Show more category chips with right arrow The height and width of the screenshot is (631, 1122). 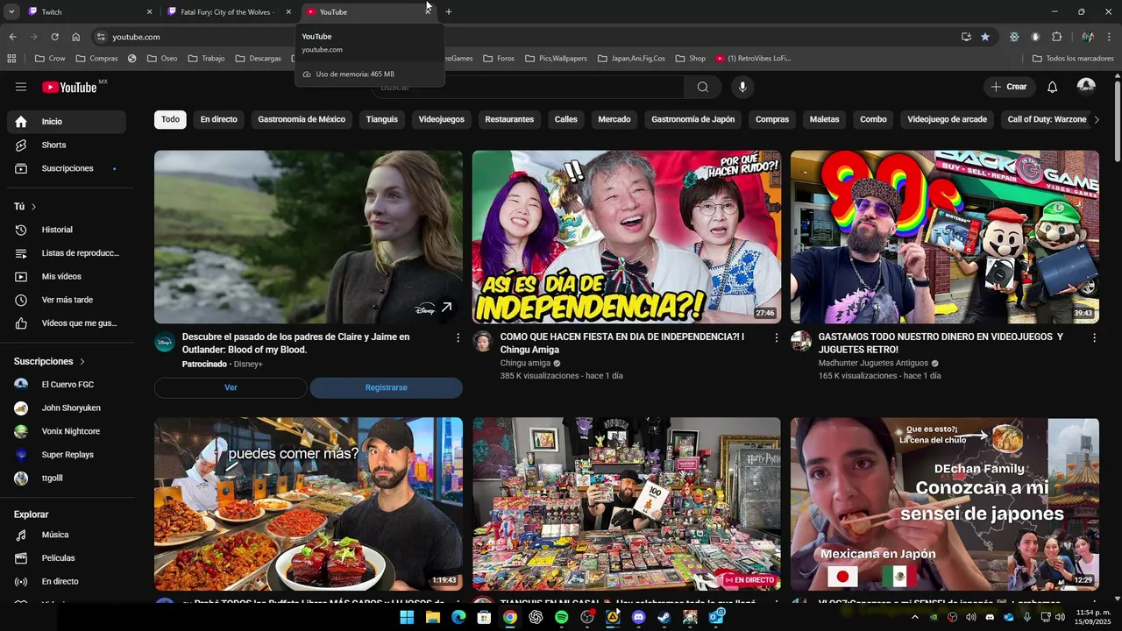(x=1096, y=120)
